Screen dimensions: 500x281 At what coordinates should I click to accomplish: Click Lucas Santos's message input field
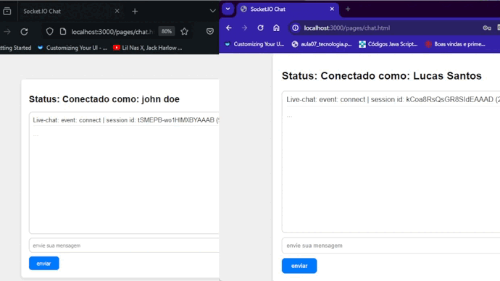coord(391,246)
